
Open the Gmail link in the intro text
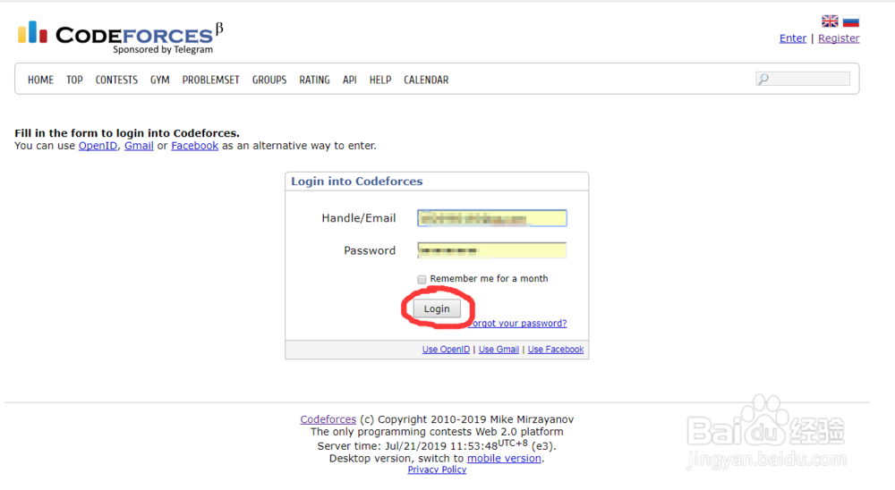[139, 146]
